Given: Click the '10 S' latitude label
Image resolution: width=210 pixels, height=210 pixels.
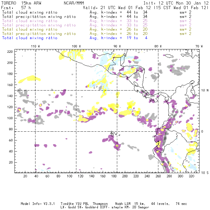Looking at the screenshot, I should [205, 173].
